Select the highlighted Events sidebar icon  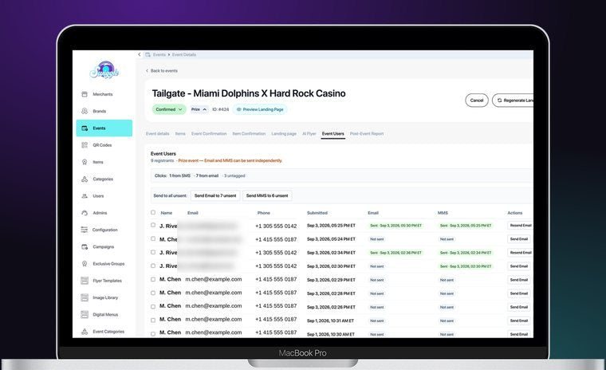(x=85, y=128)
